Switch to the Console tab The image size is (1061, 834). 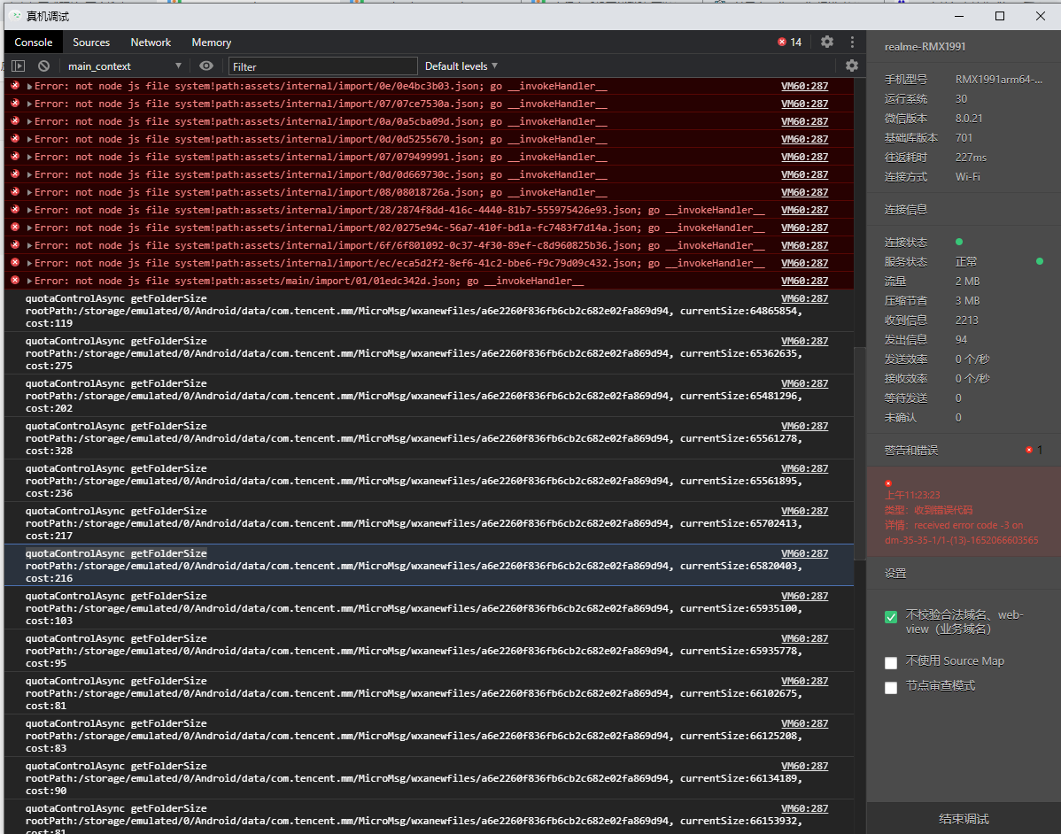(33, 42)
